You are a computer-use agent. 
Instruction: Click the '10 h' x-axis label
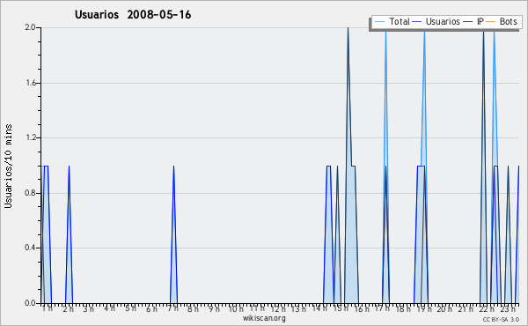pos(236,308)
